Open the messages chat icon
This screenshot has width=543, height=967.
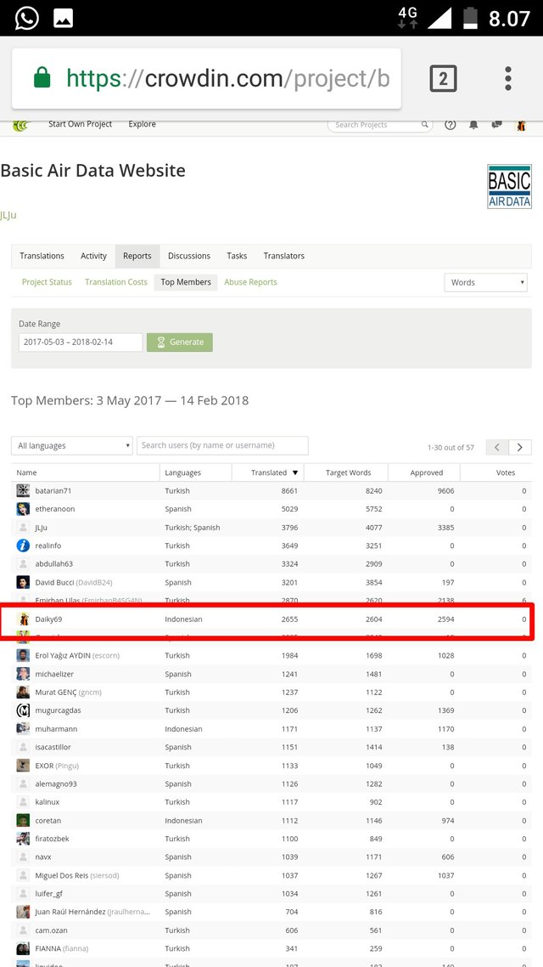point(497,125)
